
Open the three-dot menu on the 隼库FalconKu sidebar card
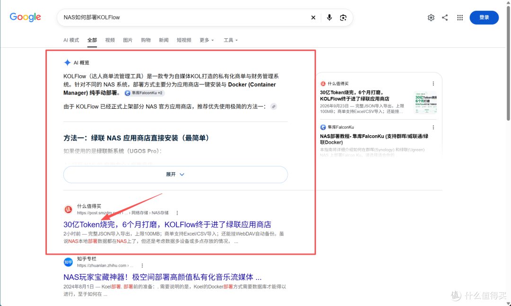(x=433, y=127)
